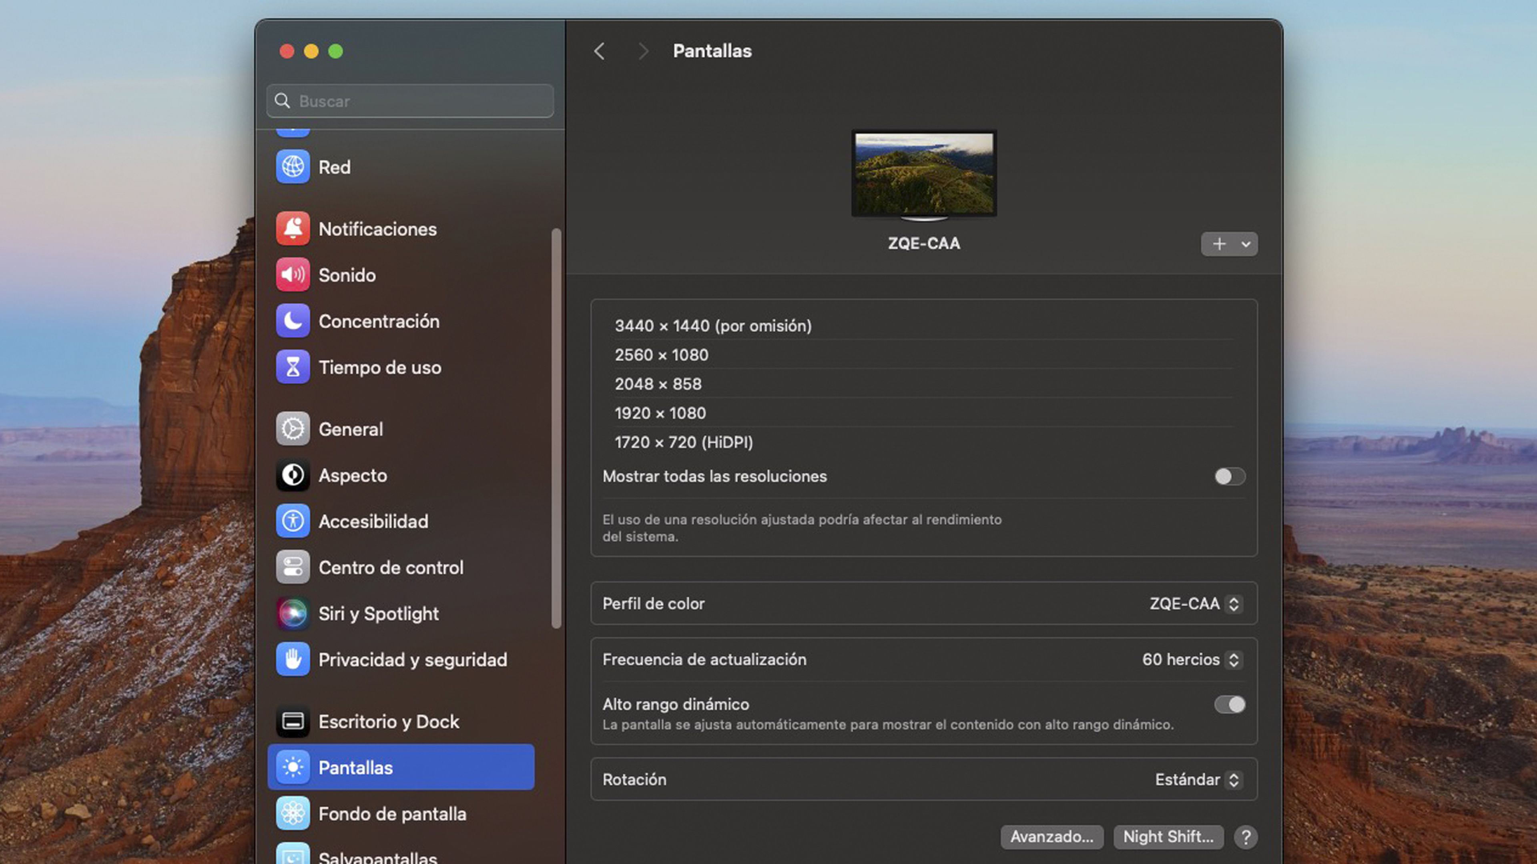Click the yellow minimize window button

coord(311,51)
